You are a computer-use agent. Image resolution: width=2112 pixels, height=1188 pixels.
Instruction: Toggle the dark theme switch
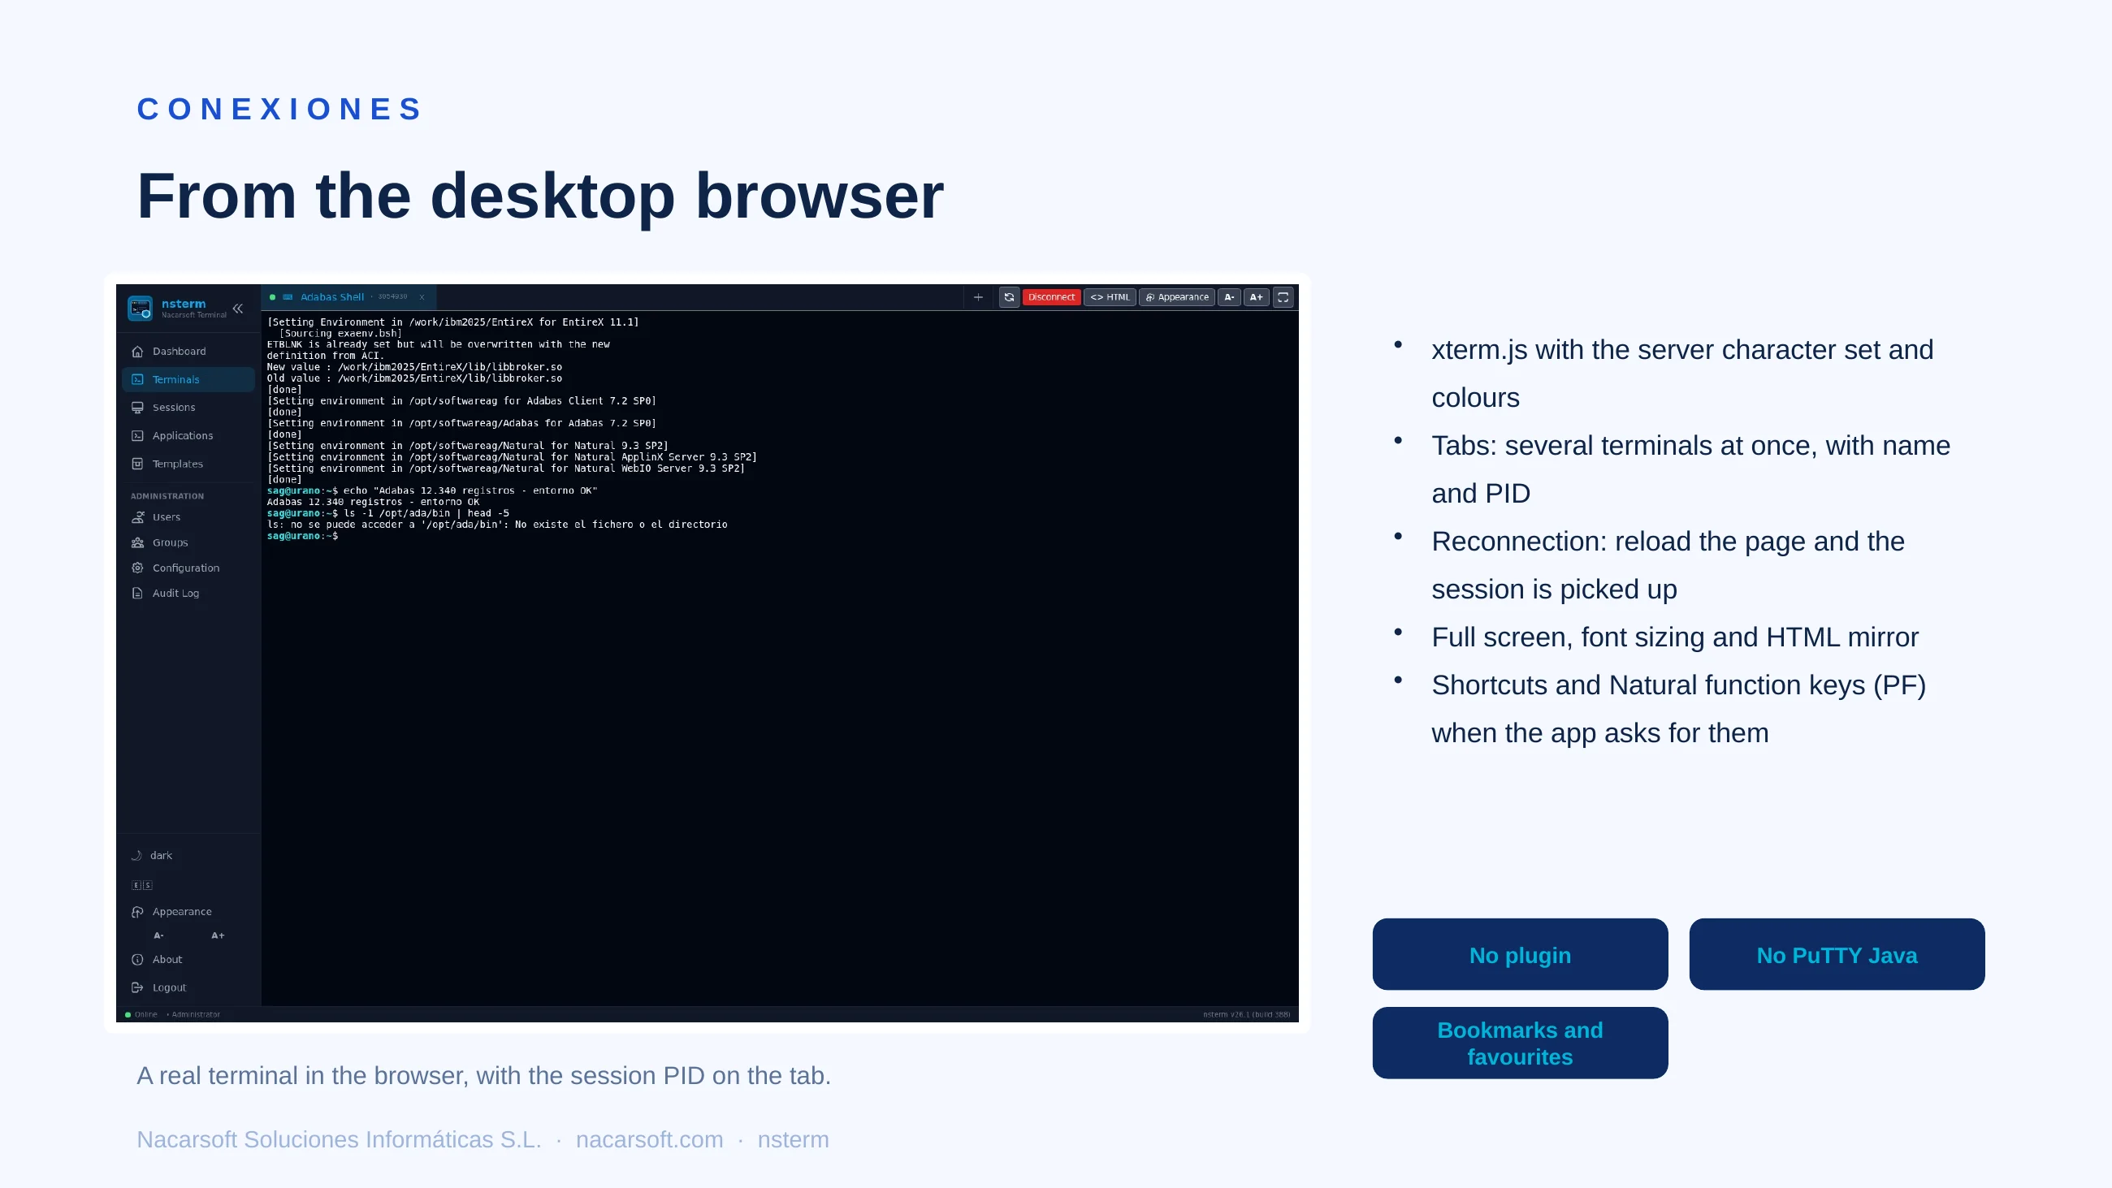point(153,856)
